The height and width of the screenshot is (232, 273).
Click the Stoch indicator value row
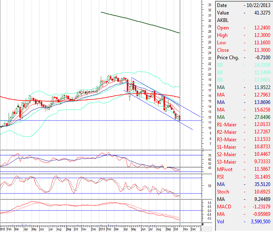point(244,192)
